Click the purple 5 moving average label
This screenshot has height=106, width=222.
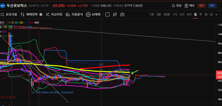coord(6,23)
